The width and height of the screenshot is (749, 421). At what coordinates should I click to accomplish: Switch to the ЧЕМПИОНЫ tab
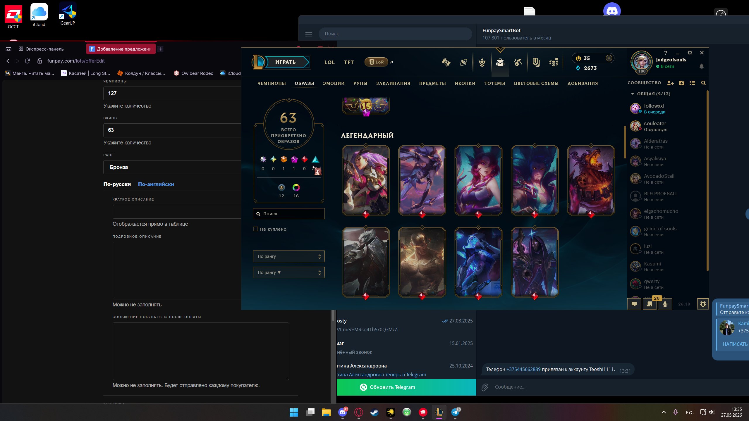[x=272, y=83]
